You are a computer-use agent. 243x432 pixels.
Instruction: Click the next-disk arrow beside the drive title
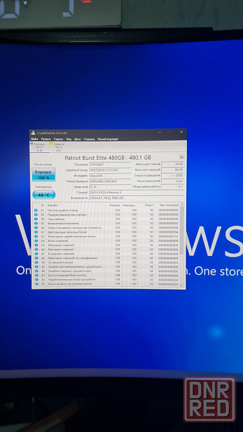click(182, 157)
